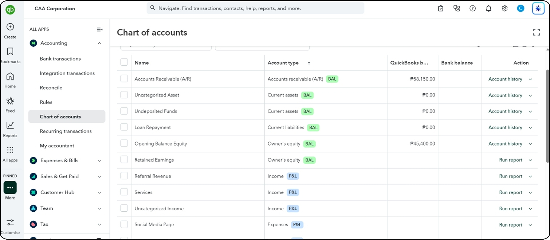Collapse the ALL APPS sidebar menu
Screen dimensions: 550x240
pyautogui.click(x=99, y=29)
